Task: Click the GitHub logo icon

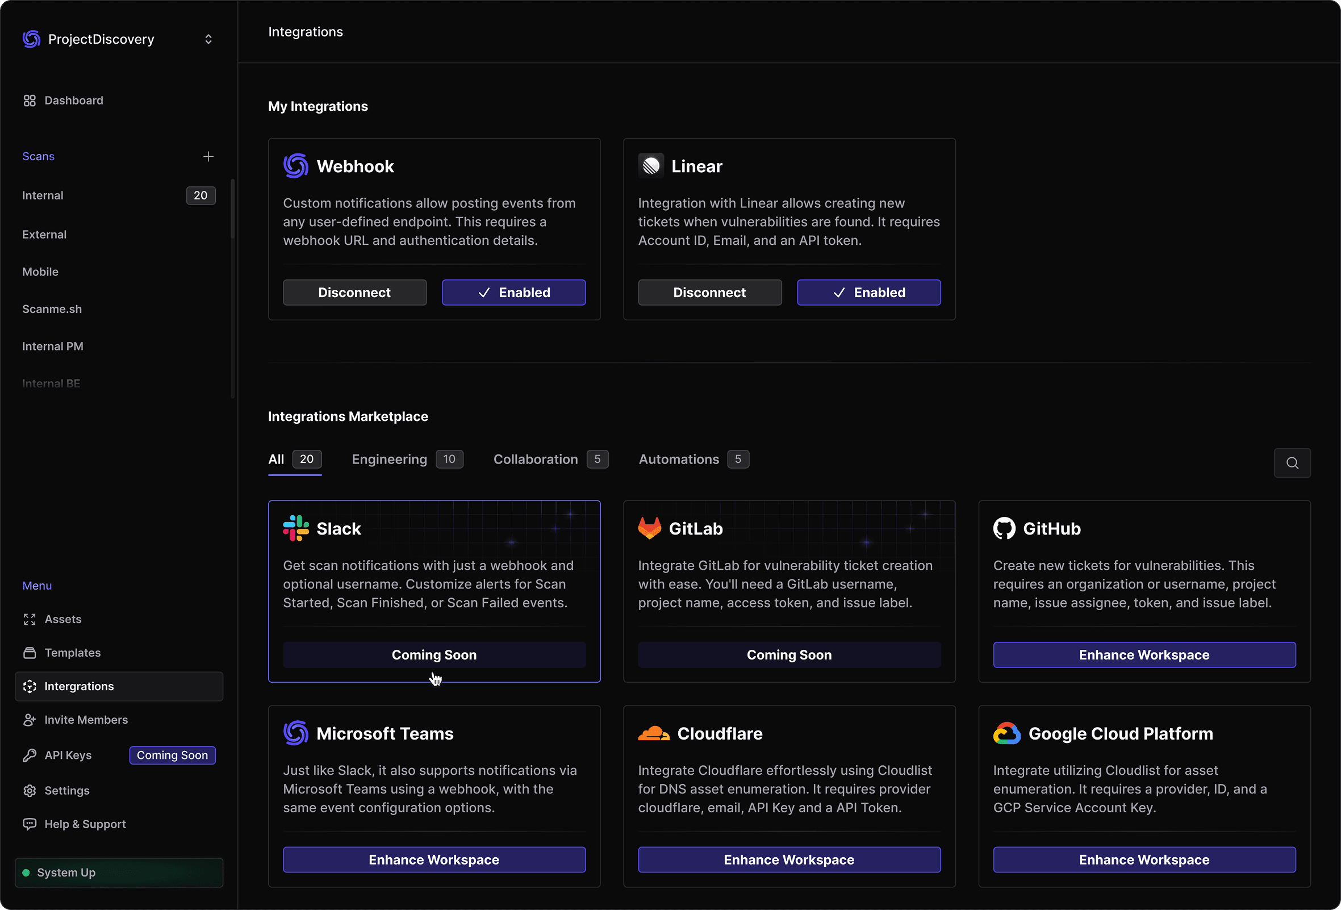Action: tap(1005, 529)
